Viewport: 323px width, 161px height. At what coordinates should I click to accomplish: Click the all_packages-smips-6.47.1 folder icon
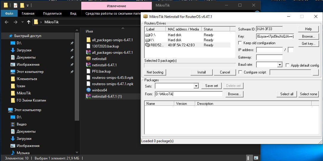88,40
